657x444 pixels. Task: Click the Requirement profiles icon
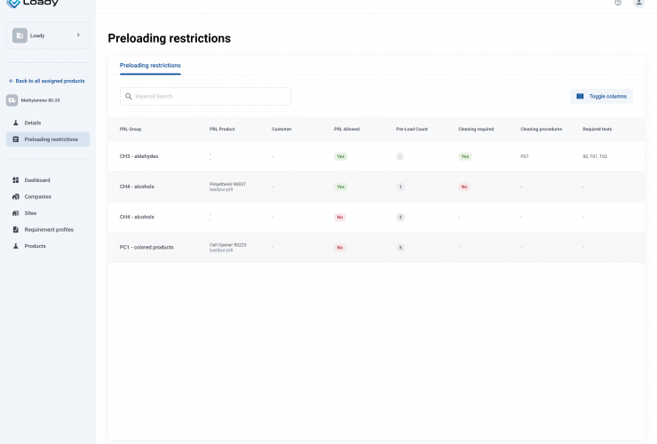pyautogui.click(x=16, y=229)
